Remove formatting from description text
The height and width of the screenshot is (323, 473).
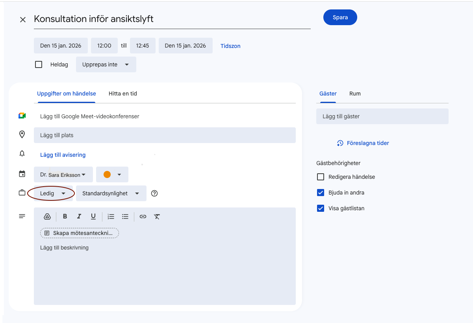pyautogui.click(x=157, y=217)
